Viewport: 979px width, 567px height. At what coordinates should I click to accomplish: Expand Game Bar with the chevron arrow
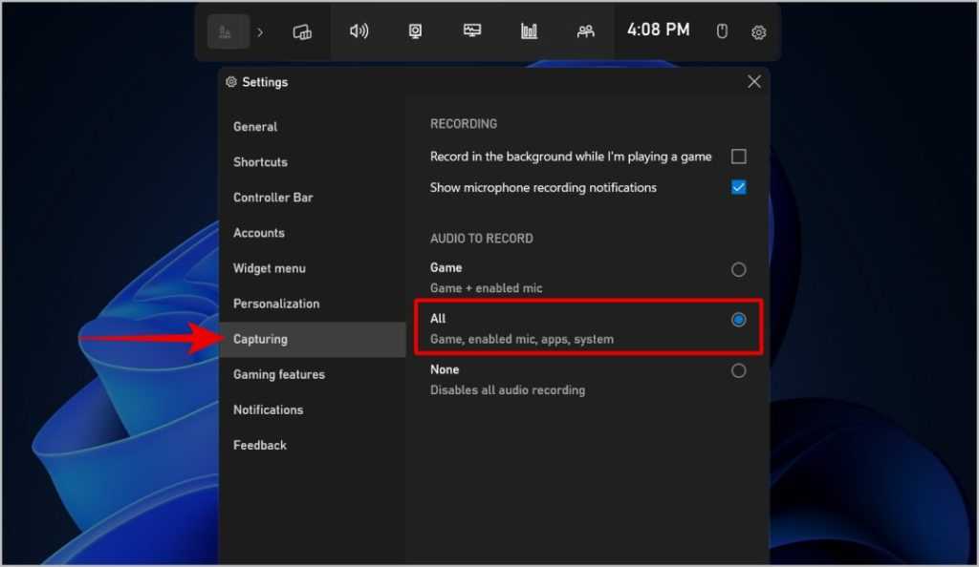coord(260,31)
